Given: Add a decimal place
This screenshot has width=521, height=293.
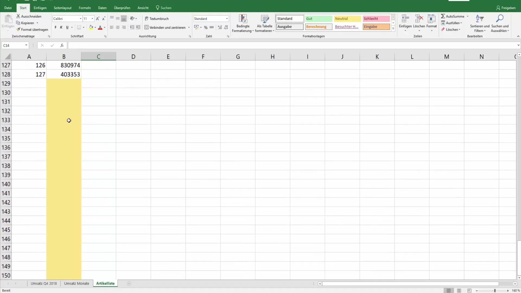Looking at the screenshot, I should click(220, 27).
